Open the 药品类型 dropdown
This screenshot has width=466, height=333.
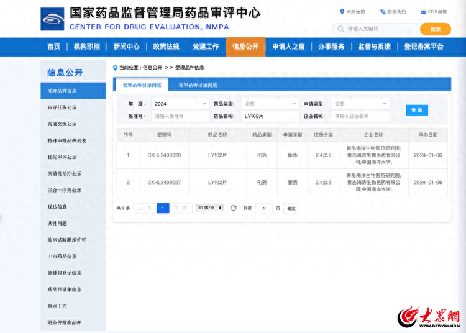(x=270, y=104)
